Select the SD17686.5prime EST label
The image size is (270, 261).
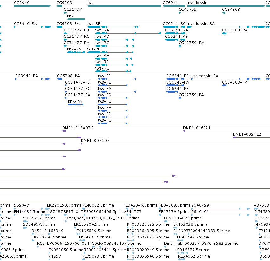[x=39, y=218]
